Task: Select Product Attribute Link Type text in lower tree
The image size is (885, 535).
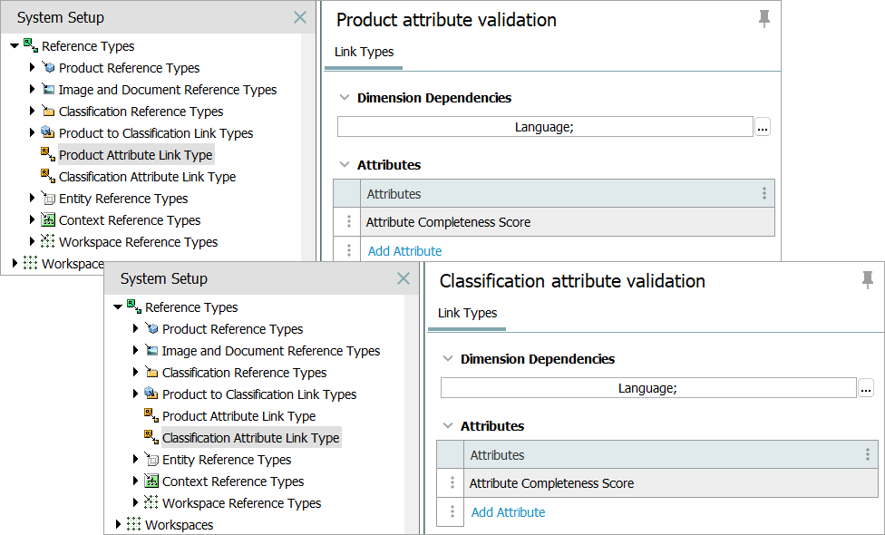Action: point(238,416)
